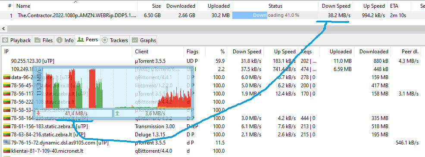The width and height of the screenshot is (425, 157).
Task: Click the 994.2 kB/s up speed value
Action: 374,15
